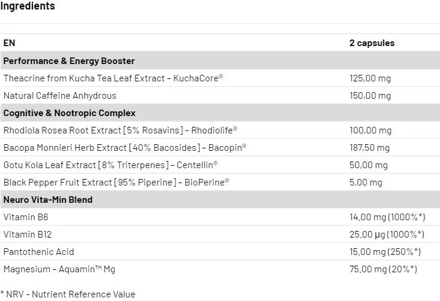Select Gotu Kola Leaf Extract row
Screen dimensions: 440x301
pos(220,165)
